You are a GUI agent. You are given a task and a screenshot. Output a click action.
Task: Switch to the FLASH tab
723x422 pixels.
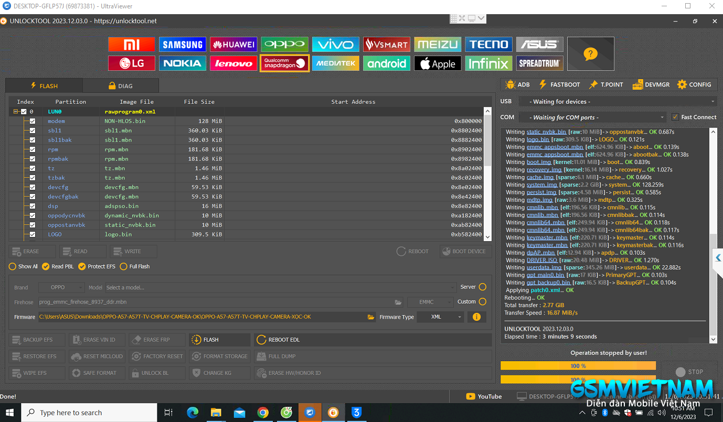[x=44, y=85]
